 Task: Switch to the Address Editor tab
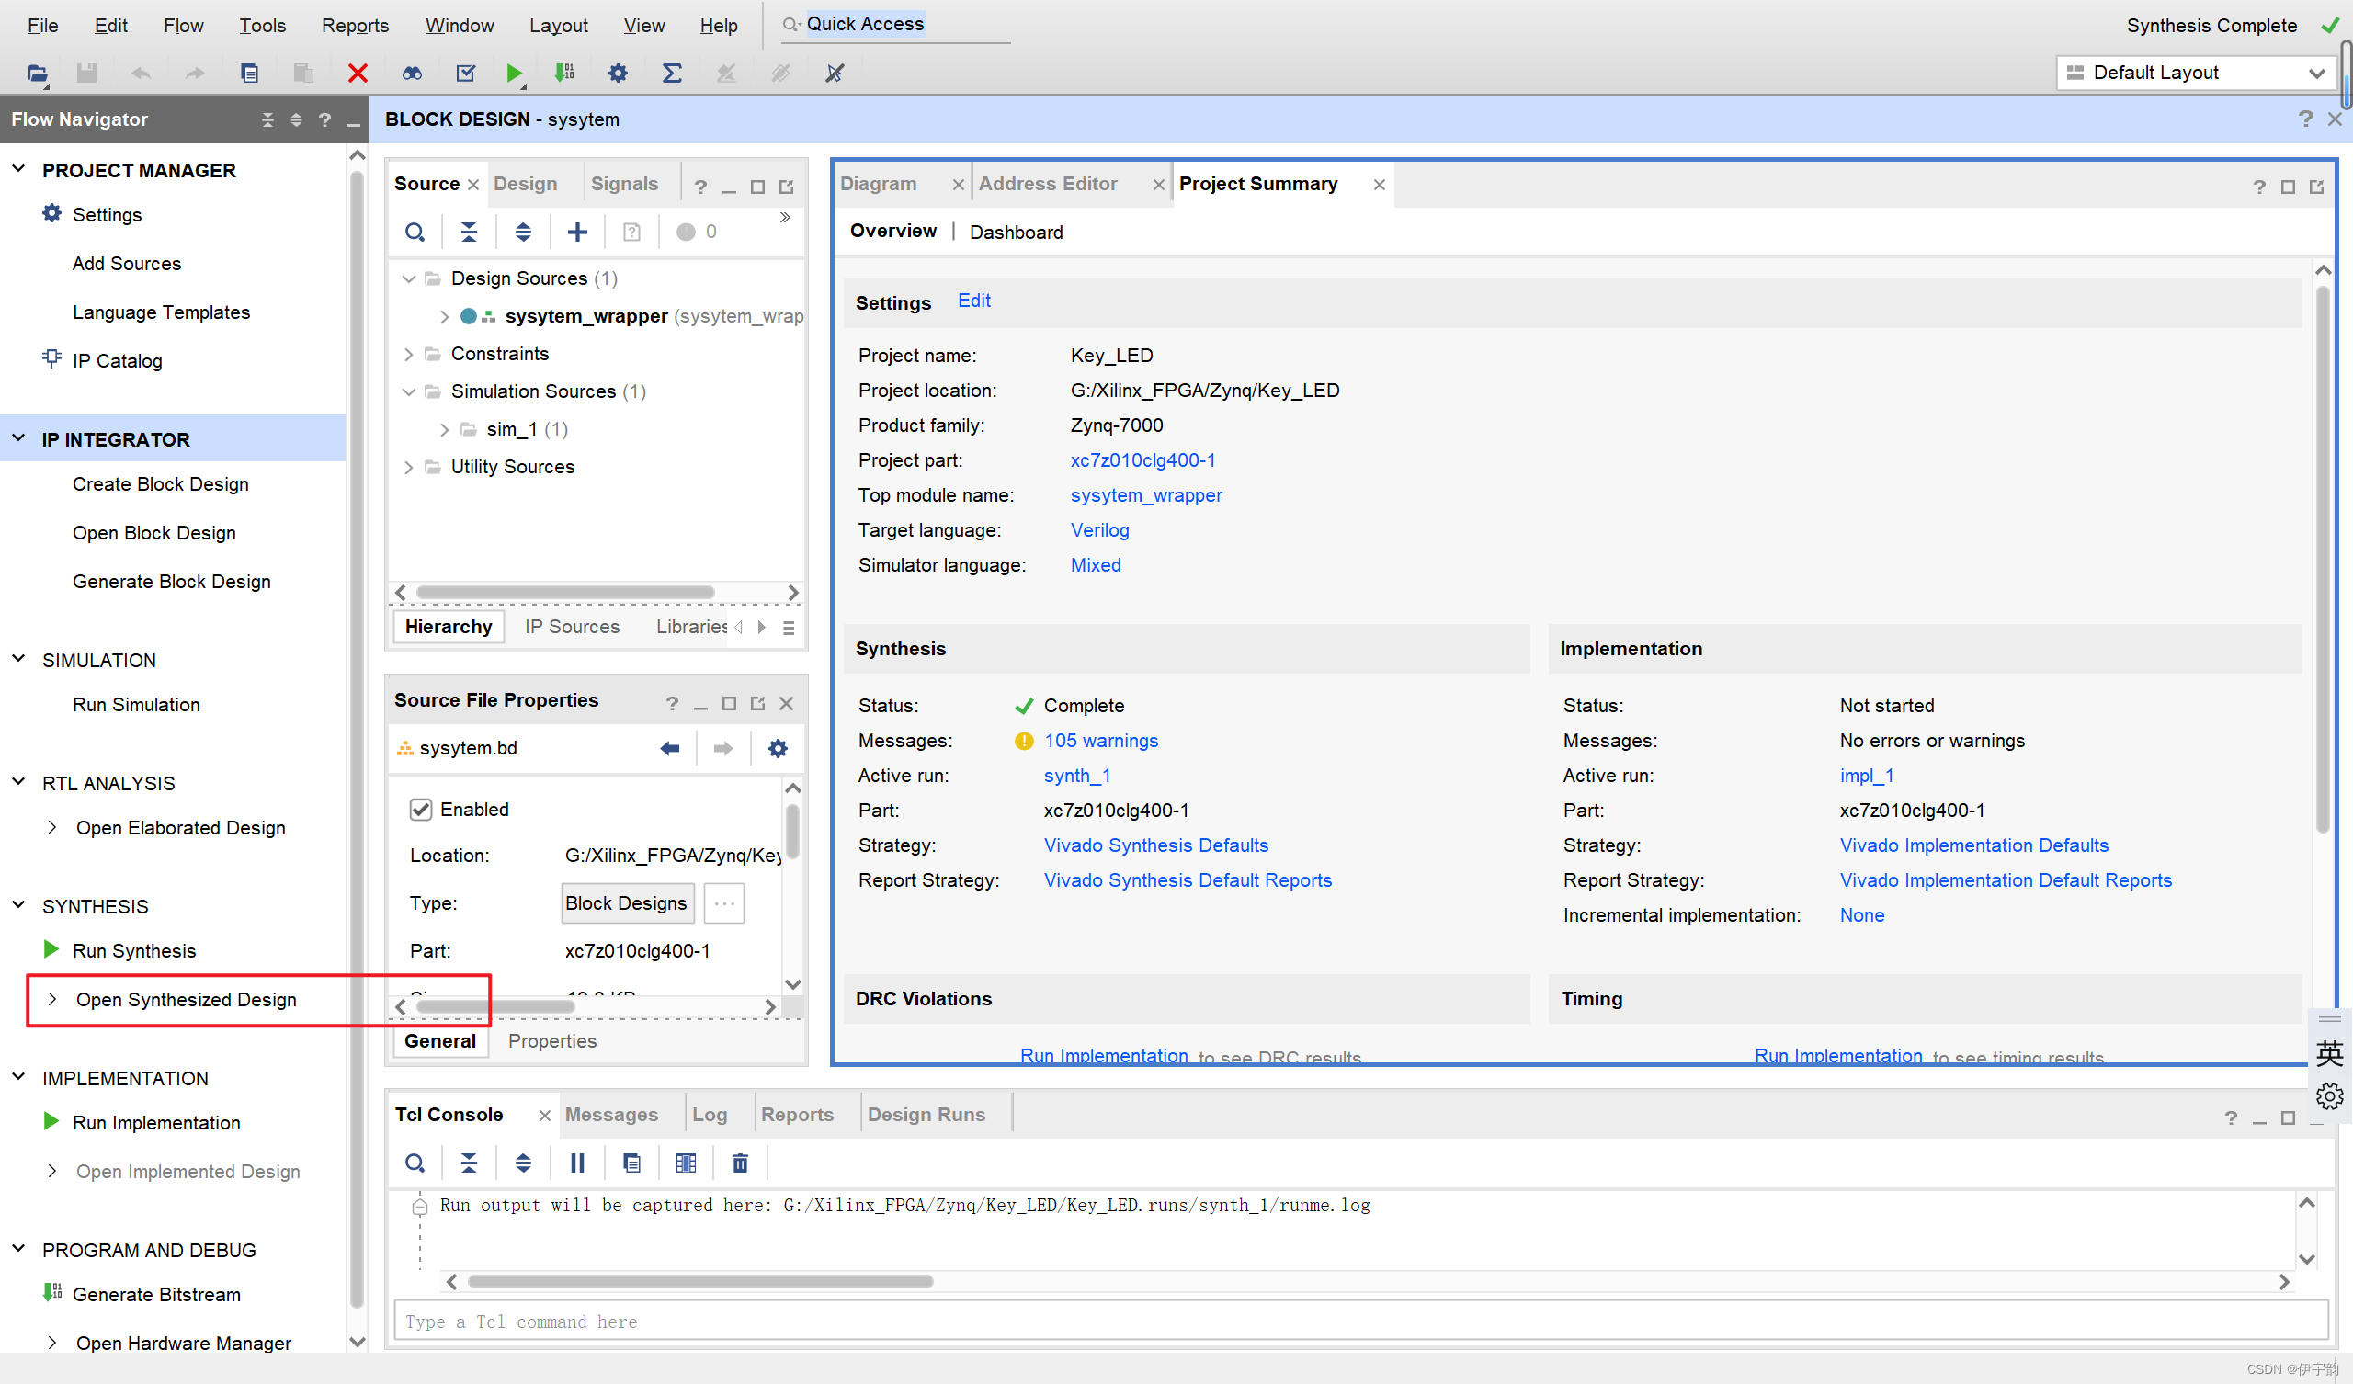(x=1048, y=184)
